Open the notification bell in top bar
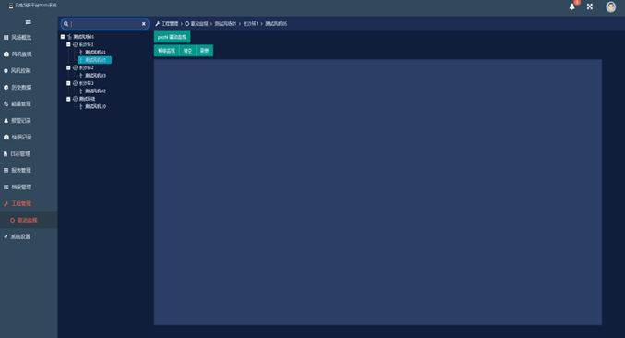625x338 pixels. click(572, 6)
